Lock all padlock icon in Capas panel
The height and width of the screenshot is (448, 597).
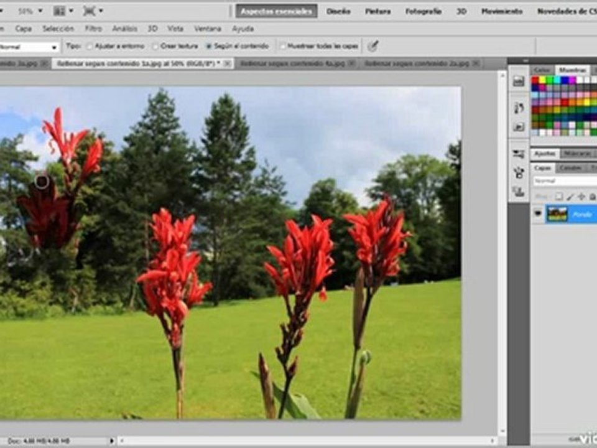[593, 197]
